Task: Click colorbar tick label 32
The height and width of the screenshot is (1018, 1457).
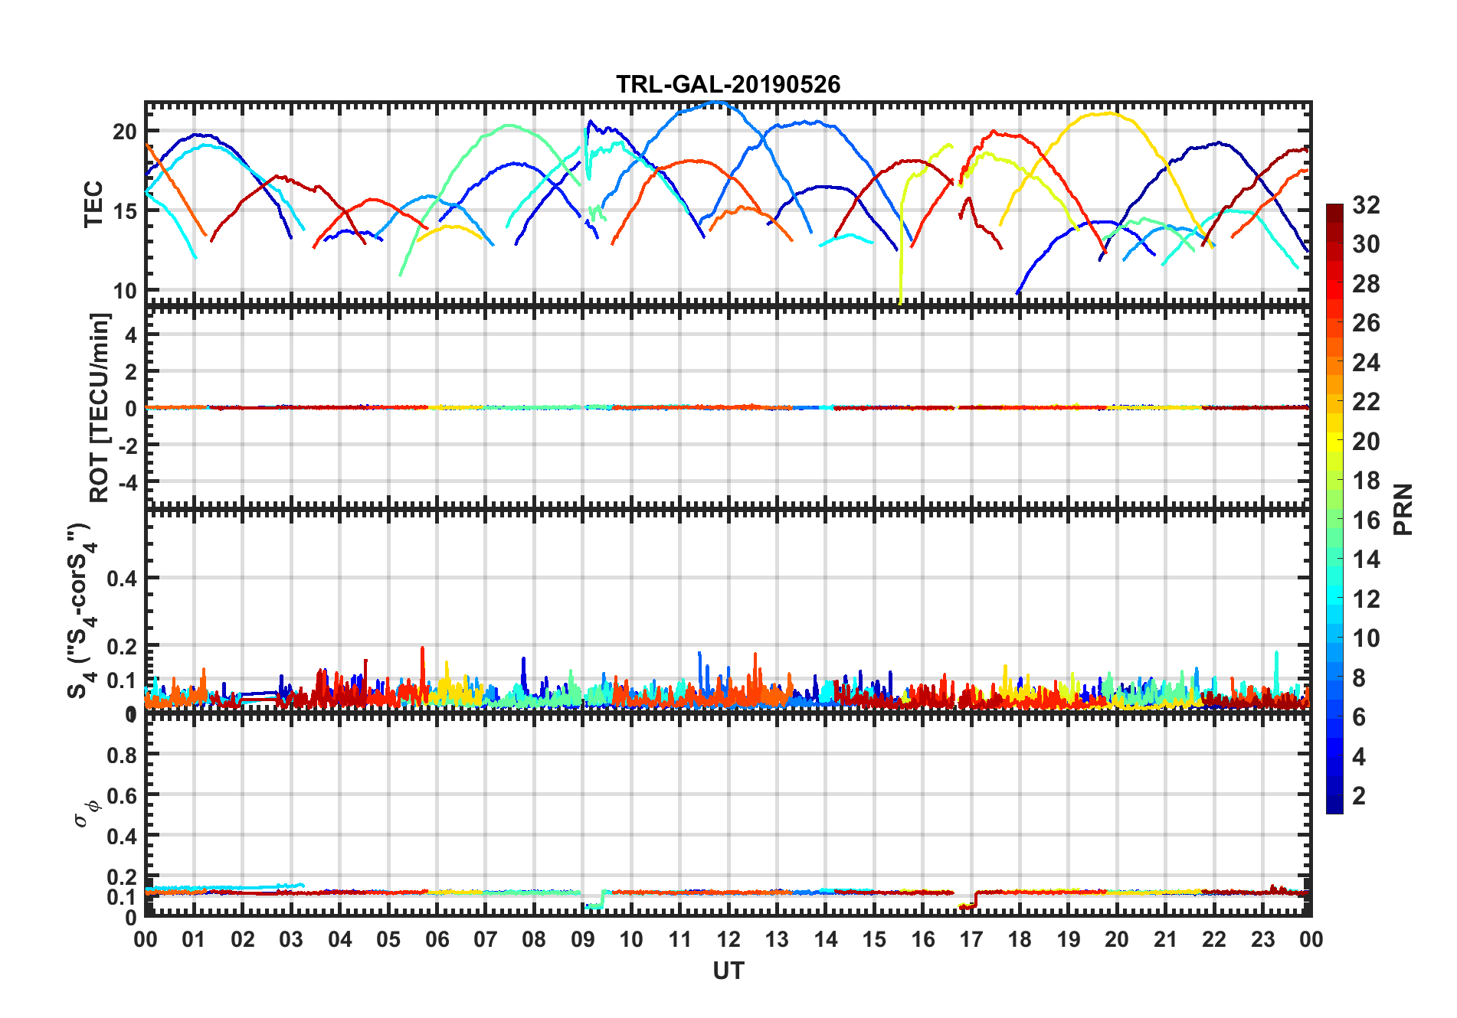Action: [1366, 205]
